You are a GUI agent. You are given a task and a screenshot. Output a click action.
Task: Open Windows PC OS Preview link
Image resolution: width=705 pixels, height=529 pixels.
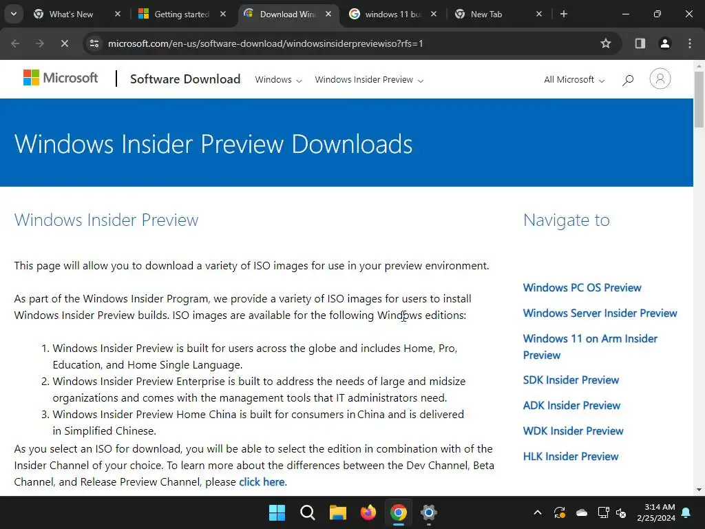pos(582,287)
